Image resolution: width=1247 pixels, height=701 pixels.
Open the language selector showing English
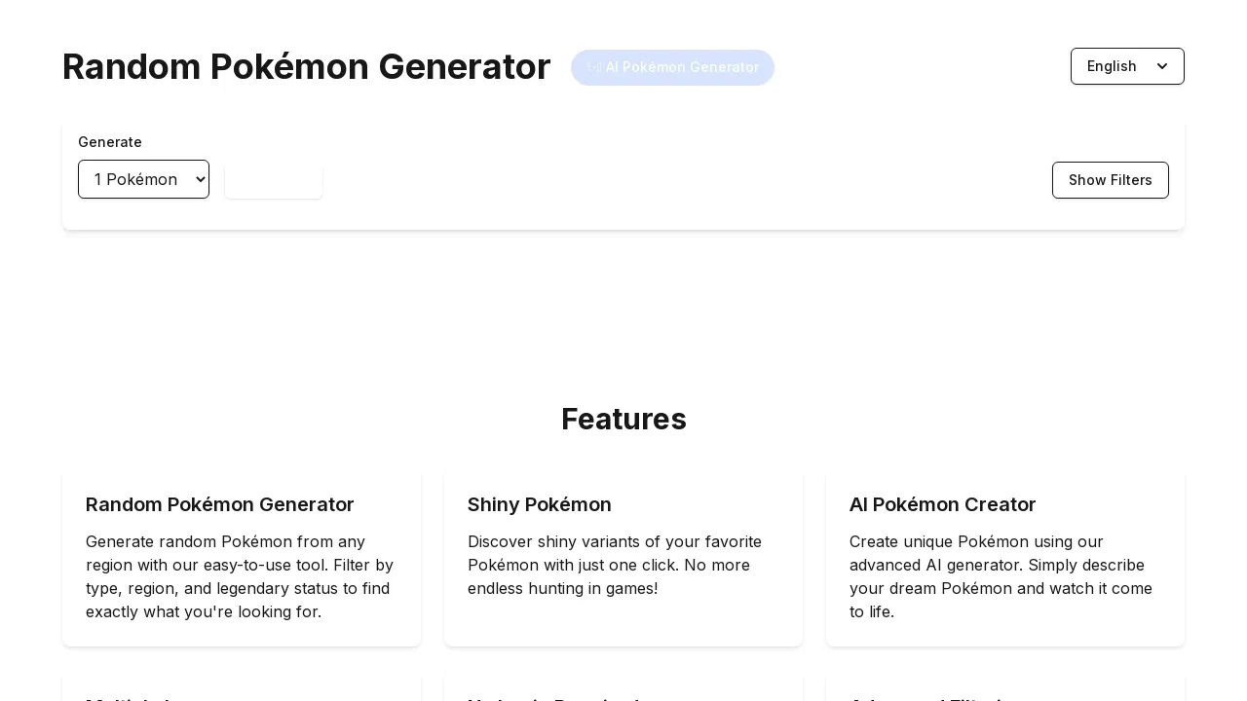(x=1127, y=66)
